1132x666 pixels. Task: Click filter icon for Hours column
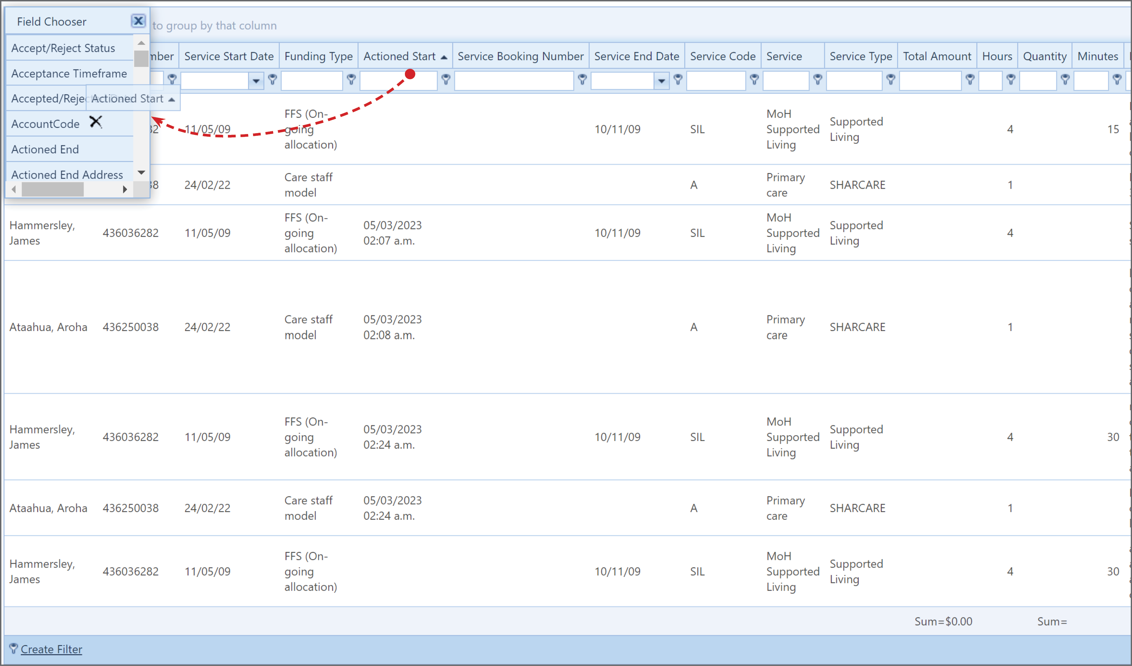tap(1011, 80)
